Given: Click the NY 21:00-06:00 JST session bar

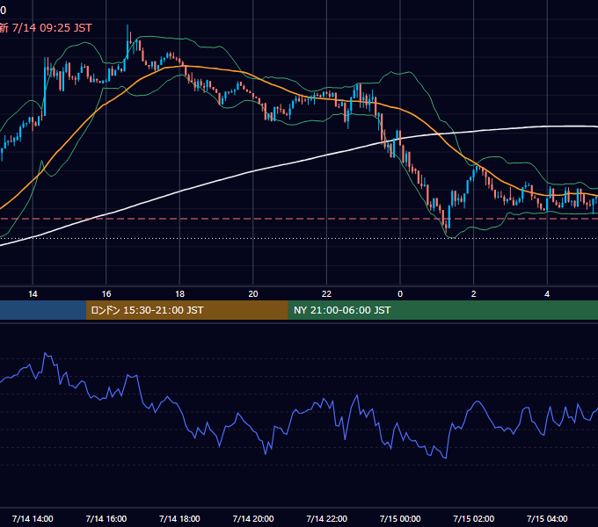Looking at the screenshot, I should pyautogui.click(x=442, y=310).
